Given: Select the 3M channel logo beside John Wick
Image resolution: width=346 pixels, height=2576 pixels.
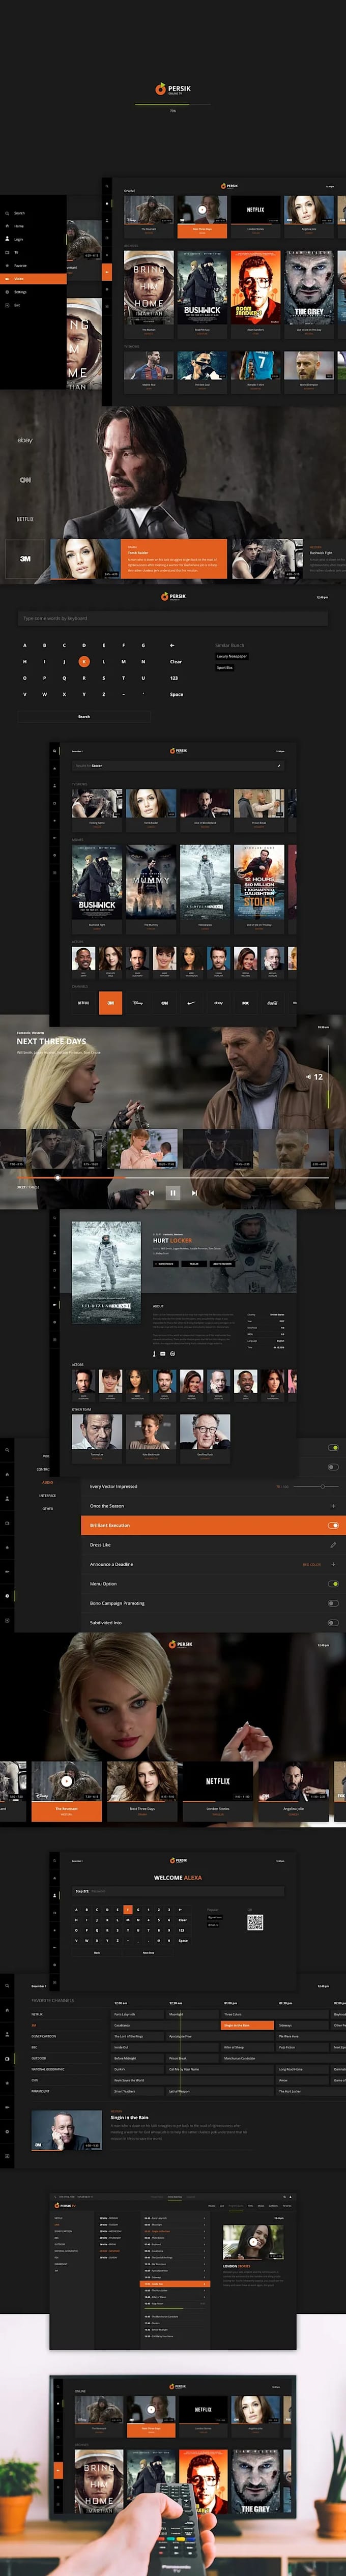Looking at the screenshot, I should coord(25,559).
